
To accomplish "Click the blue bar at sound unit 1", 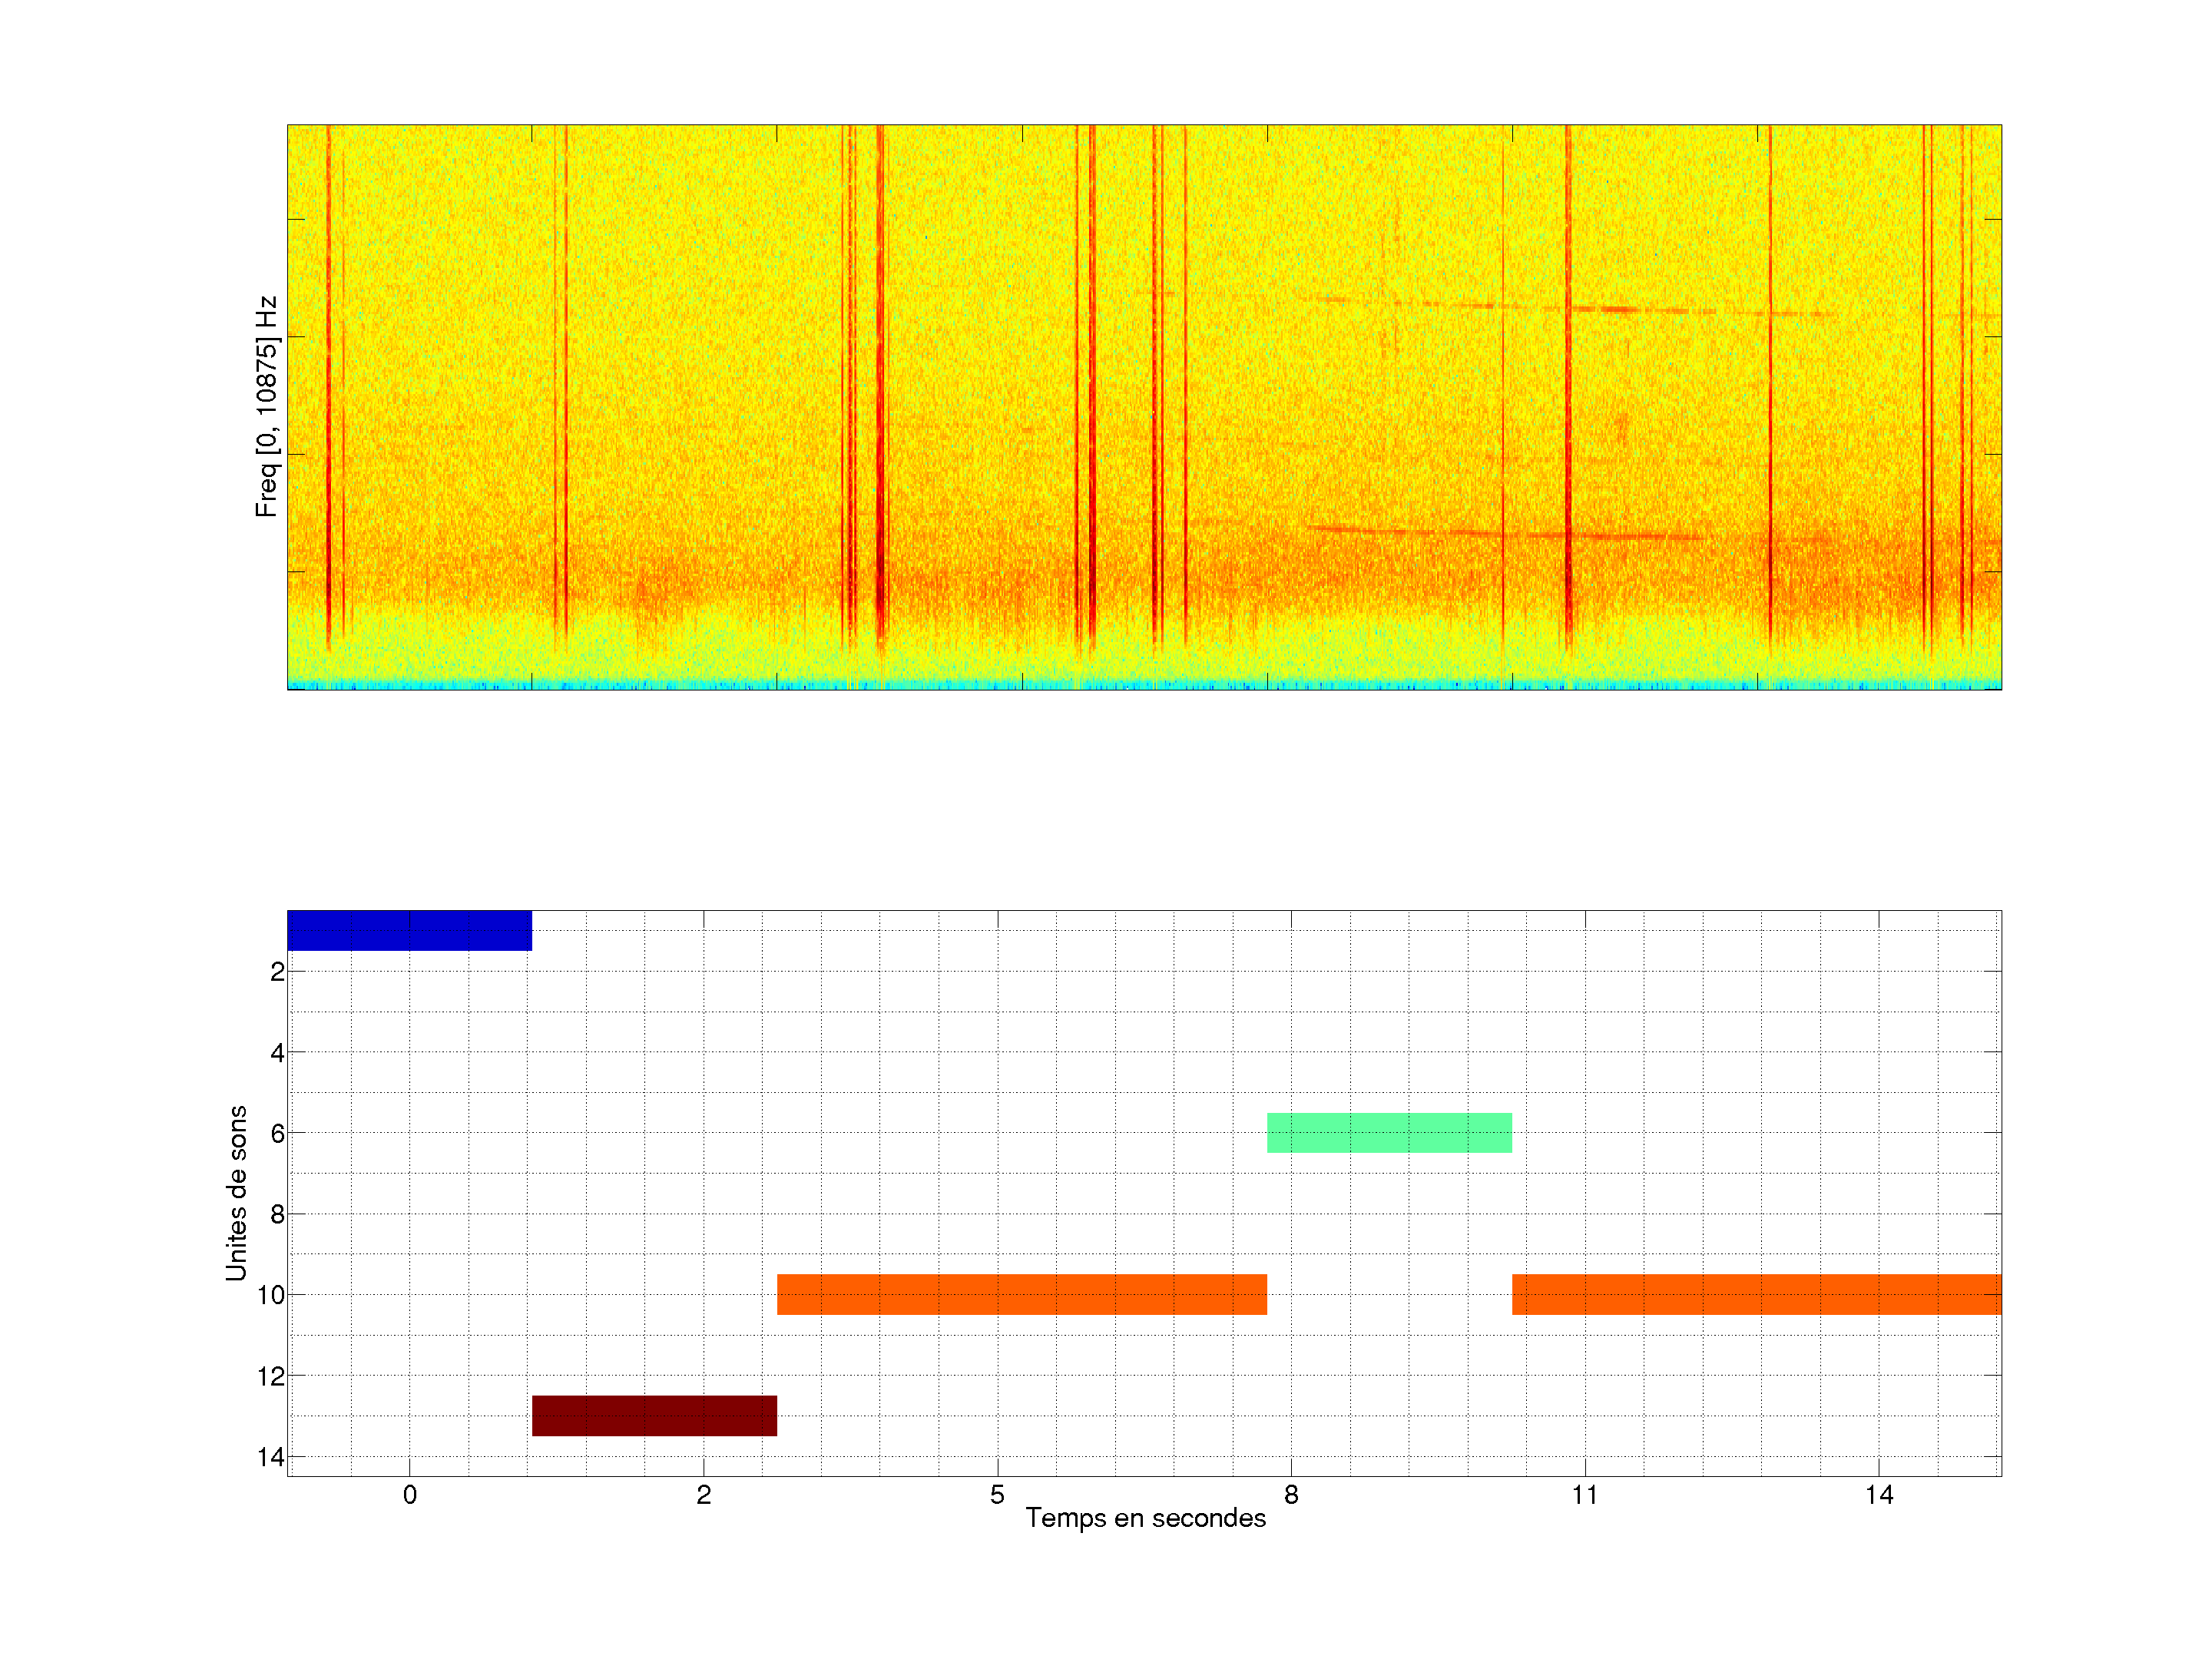I will (409, 930).
